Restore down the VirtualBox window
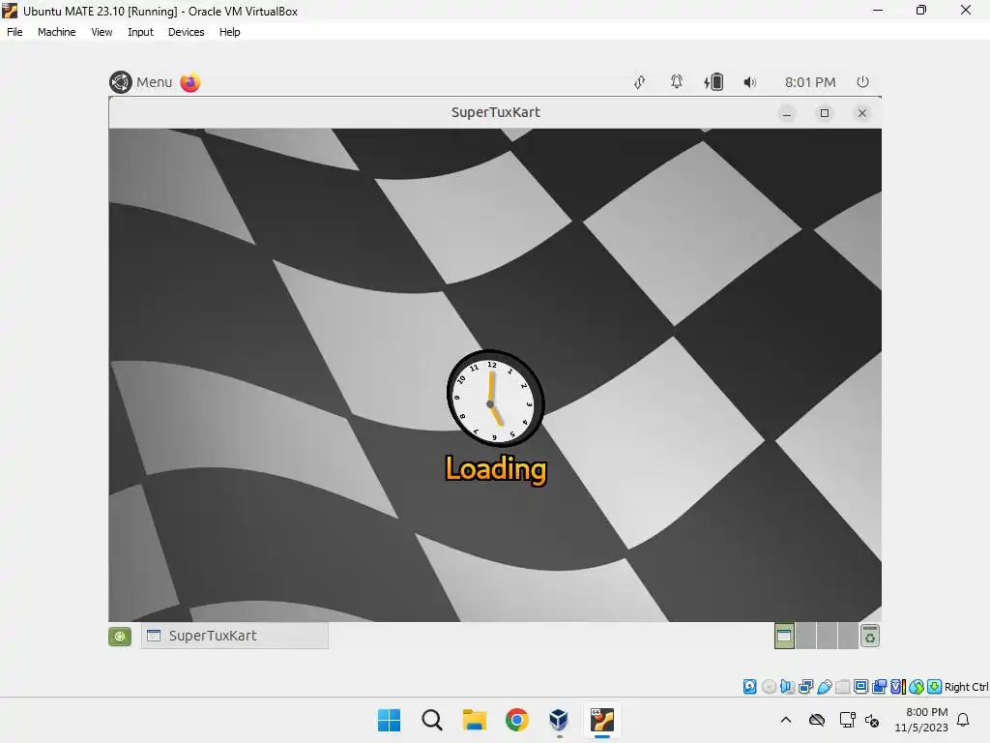Image resolution: width=990 pixels, height=743 pixels. [x=921, y=10]
